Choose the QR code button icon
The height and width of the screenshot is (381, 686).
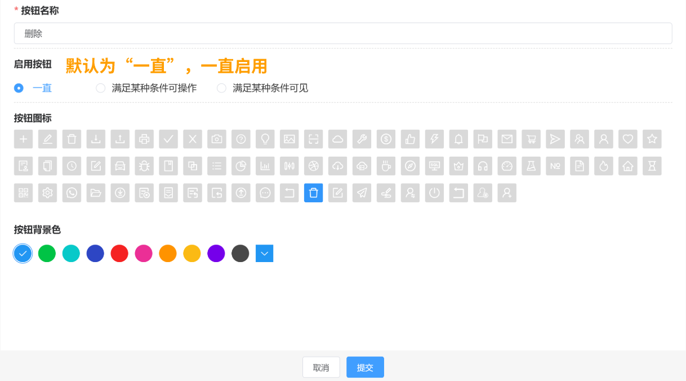[23, 193]
